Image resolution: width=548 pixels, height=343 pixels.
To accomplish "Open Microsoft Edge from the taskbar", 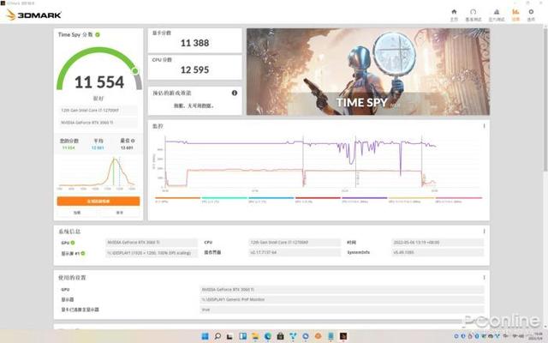I will [268, 336].
